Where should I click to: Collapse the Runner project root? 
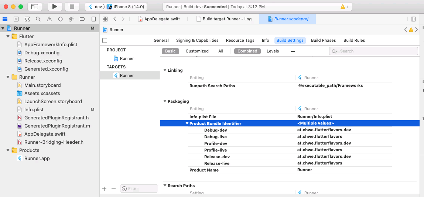[3, 28]
